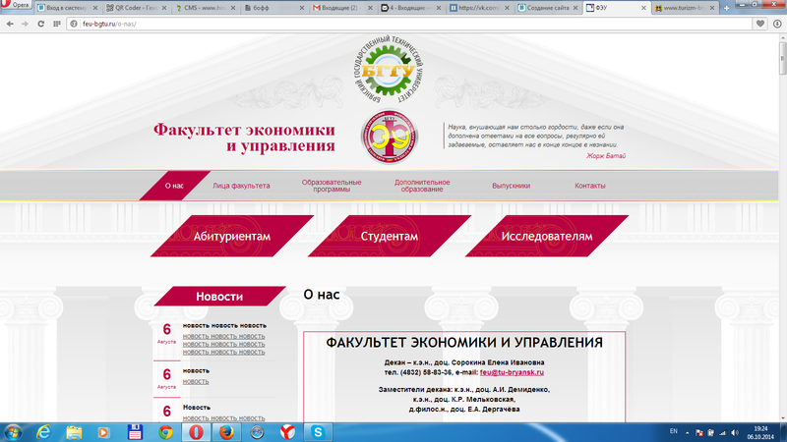The image size is (787, 442).
Task: Click the network signal tray icon
Action: tap(723, 432)
